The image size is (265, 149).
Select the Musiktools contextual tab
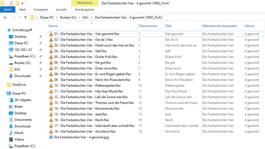(85, 3)
